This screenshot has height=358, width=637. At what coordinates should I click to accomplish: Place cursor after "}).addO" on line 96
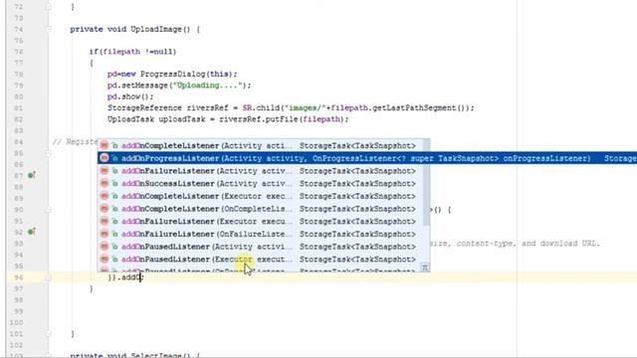pyautogui.click(x=141, y=277)
